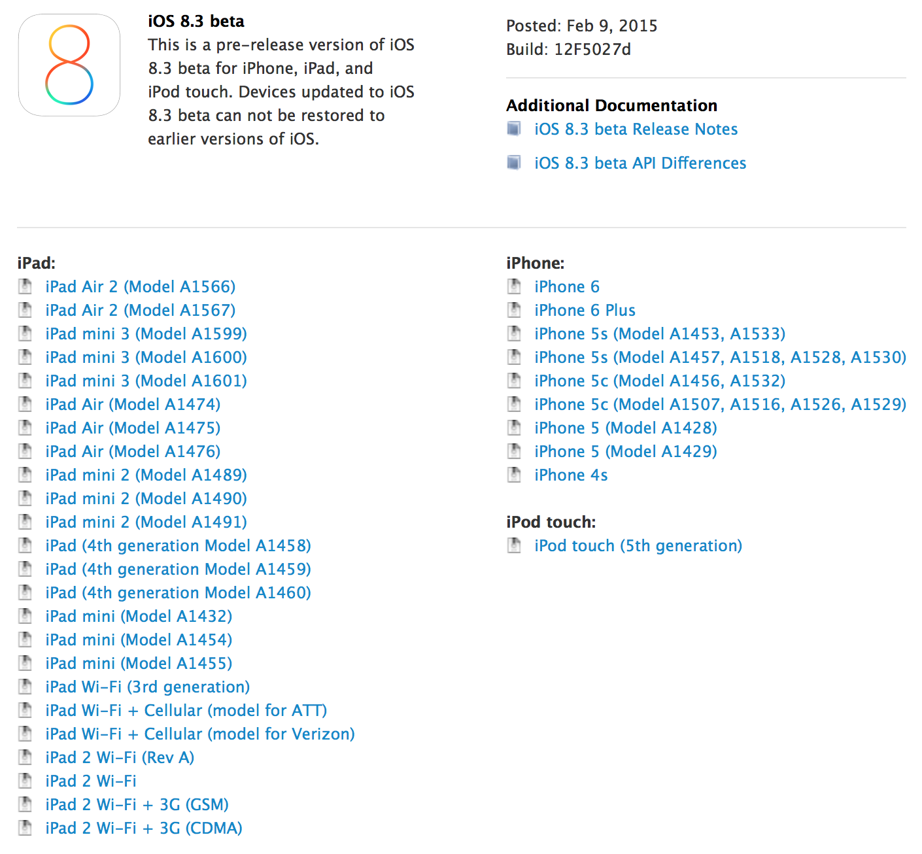Click the document icon next to iOS 8.3 beta Release Notes
The width and height of the screenshot is (922, 854).
pyautogui.click(x=514, y=128)
